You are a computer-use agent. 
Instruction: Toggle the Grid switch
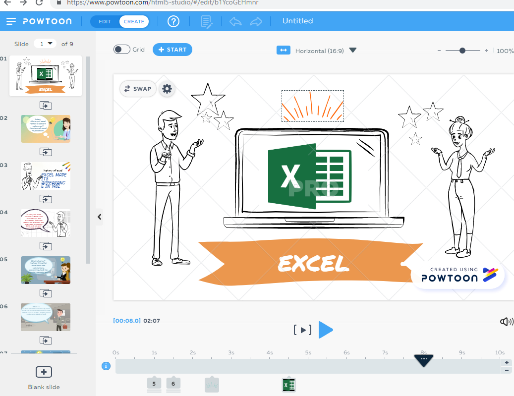pos(121,50)
